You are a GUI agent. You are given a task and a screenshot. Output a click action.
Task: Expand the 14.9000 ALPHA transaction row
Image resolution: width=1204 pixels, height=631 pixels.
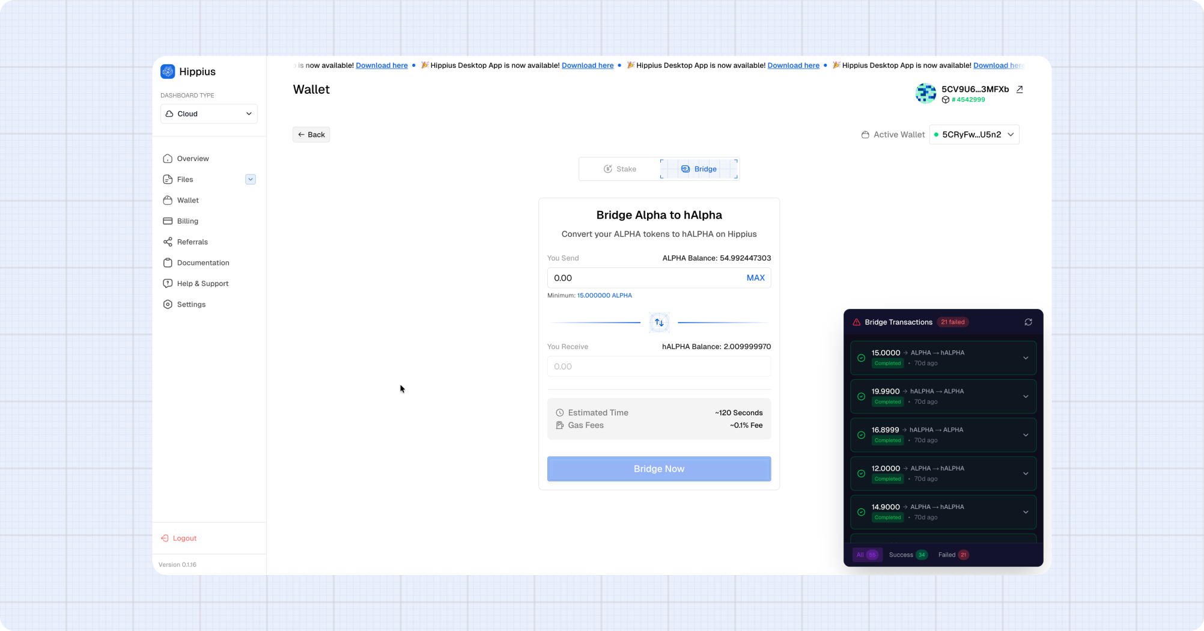point(1026,512)
